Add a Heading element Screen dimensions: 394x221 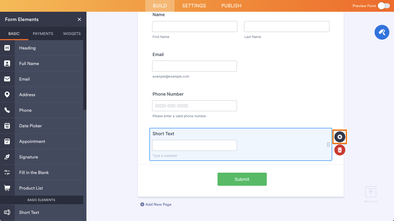pos(42,48)
